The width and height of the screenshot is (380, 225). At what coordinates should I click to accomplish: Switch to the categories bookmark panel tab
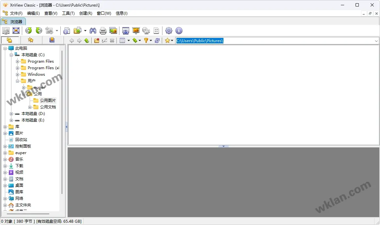pyautogui.click(x=52, y=40)
